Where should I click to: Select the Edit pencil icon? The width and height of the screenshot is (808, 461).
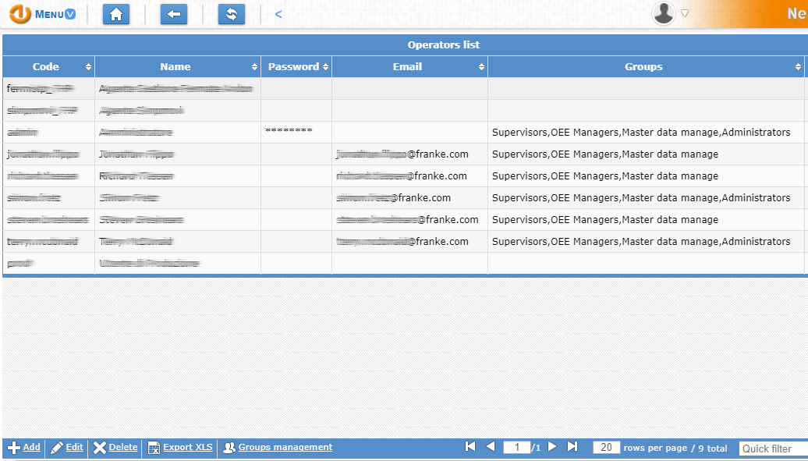tap(55, 448)
